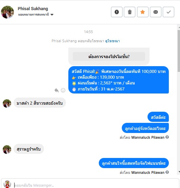
Task: Open the ดูโฆษณา ad link
Action: coord(112,41)
